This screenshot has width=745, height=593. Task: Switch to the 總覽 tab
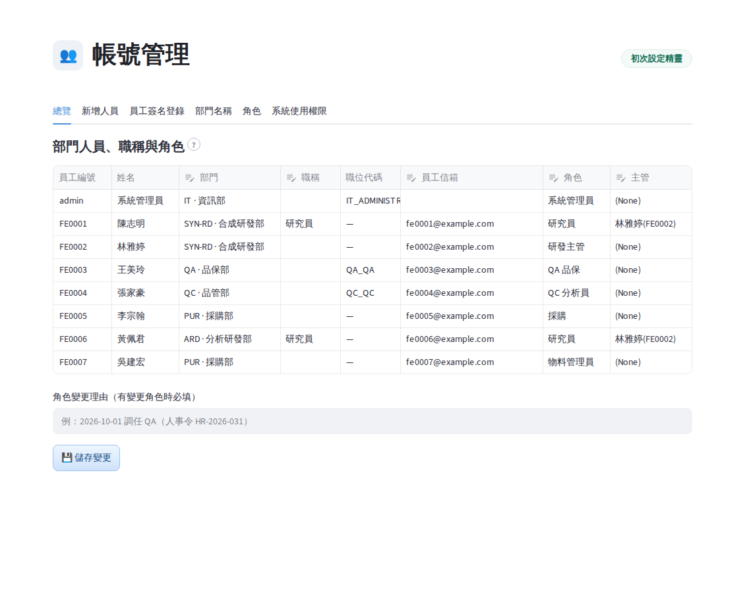pyautogui.click(x=62, y=111)
